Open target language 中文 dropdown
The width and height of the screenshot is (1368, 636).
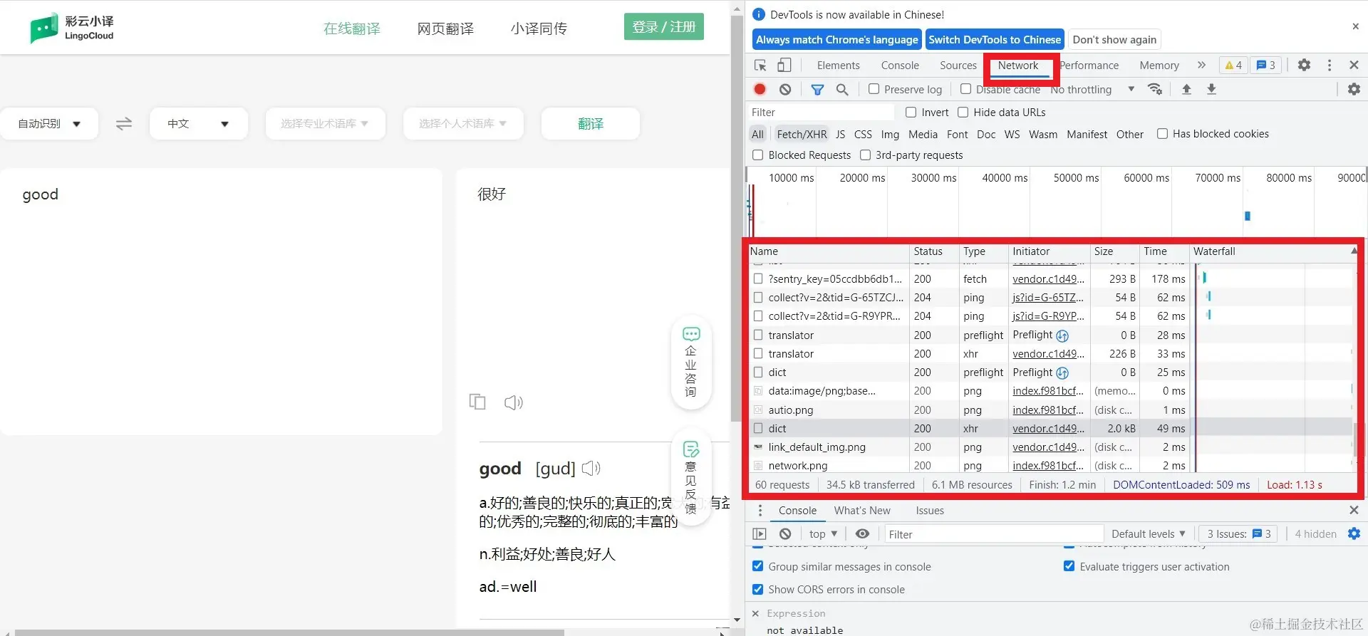click(x=199, y=123)
